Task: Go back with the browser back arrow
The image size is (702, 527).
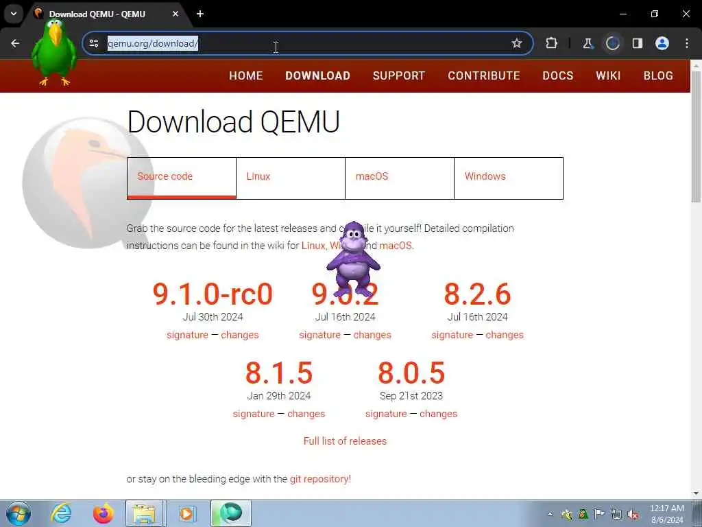Action: 15,43
